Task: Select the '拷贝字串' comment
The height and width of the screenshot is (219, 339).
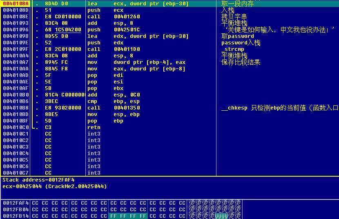Action: click(234, 17)
